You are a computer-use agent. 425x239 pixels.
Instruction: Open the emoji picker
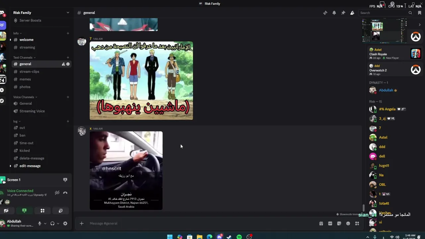[348, 223]
